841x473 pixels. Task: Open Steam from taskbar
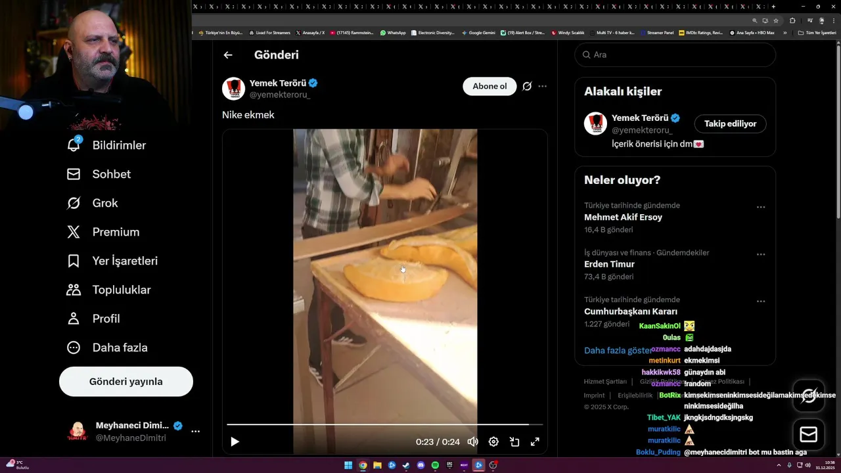(x=406, y=465)
